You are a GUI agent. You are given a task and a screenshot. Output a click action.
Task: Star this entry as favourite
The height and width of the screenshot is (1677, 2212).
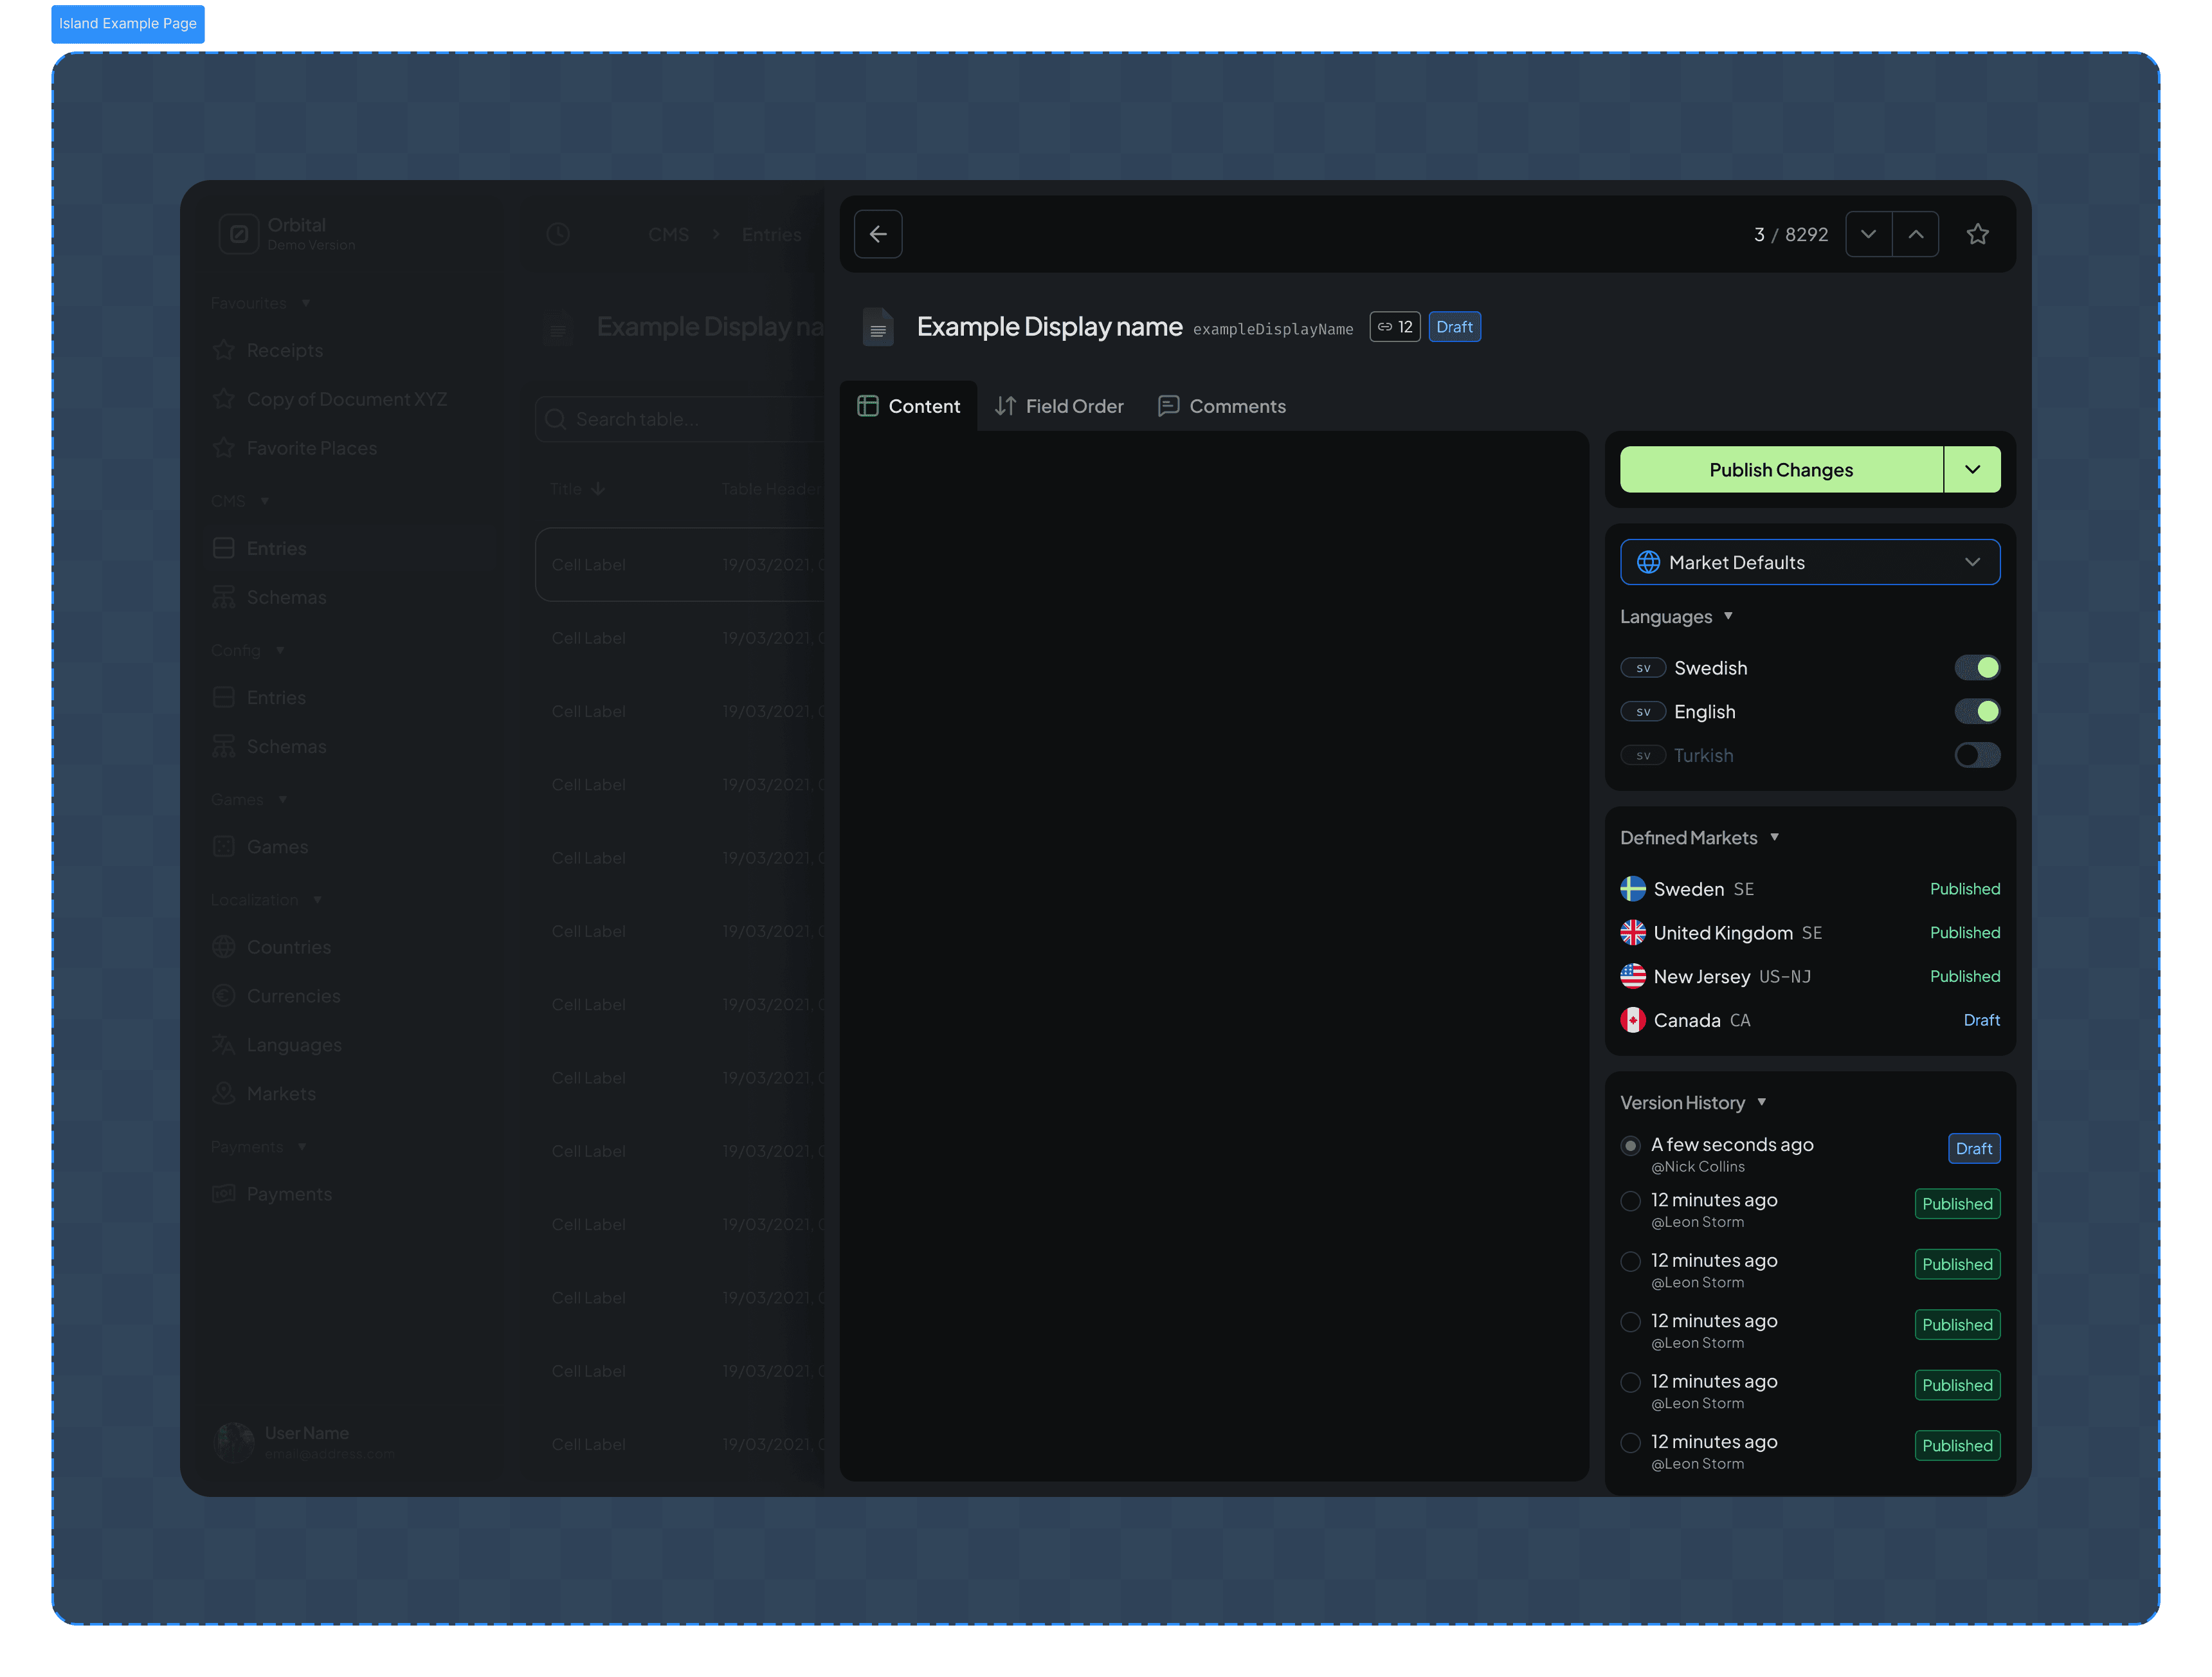pyautogui.click(x=1977, y=234)
